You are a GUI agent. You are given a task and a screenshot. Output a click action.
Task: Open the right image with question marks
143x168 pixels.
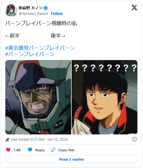(x=104, y=97)
